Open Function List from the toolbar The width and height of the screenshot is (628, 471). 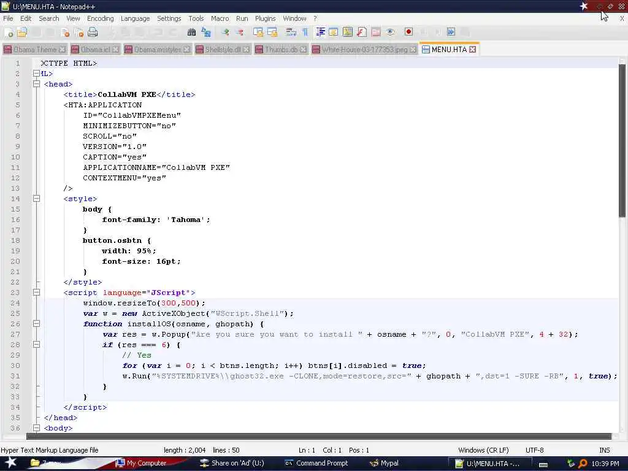pyautogui.click(x=362, y=32)
